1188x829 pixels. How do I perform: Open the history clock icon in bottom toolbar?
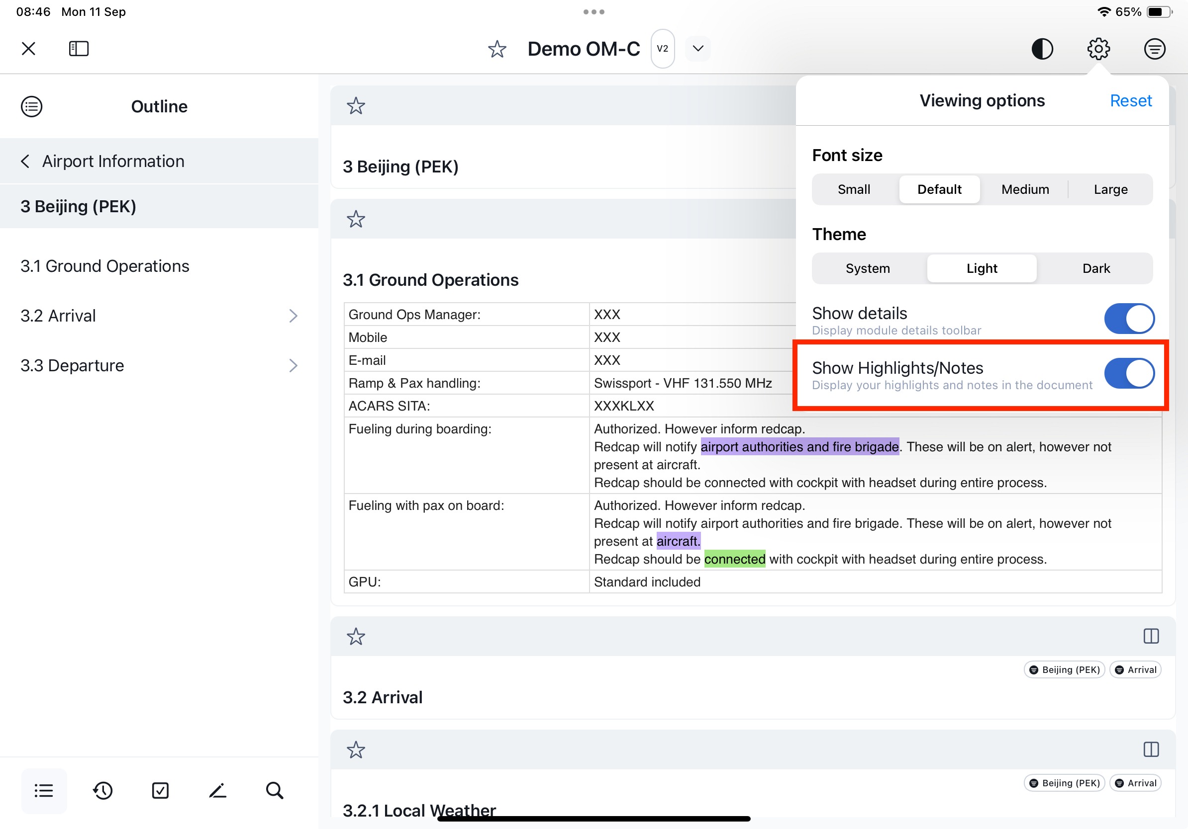[x=103, y=791]
